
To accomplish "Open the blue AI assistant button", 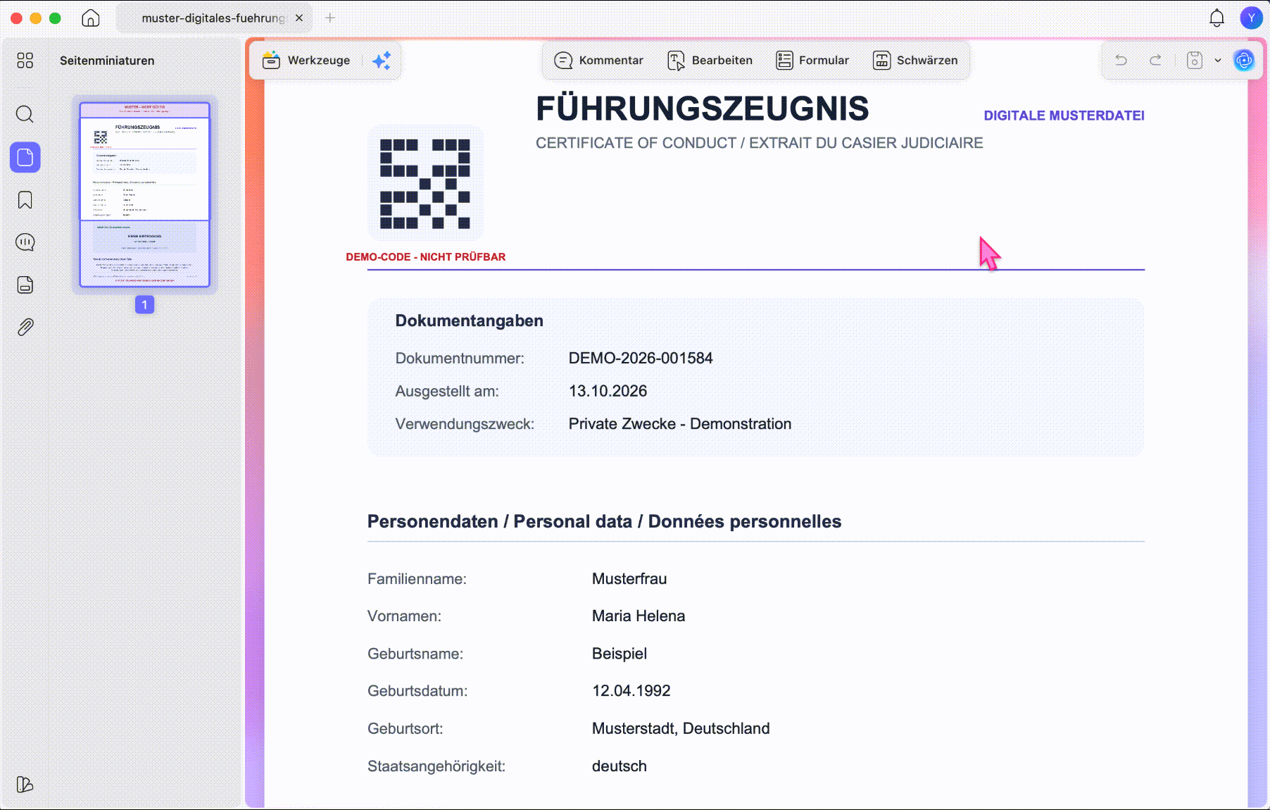I will pos(1244,61).
